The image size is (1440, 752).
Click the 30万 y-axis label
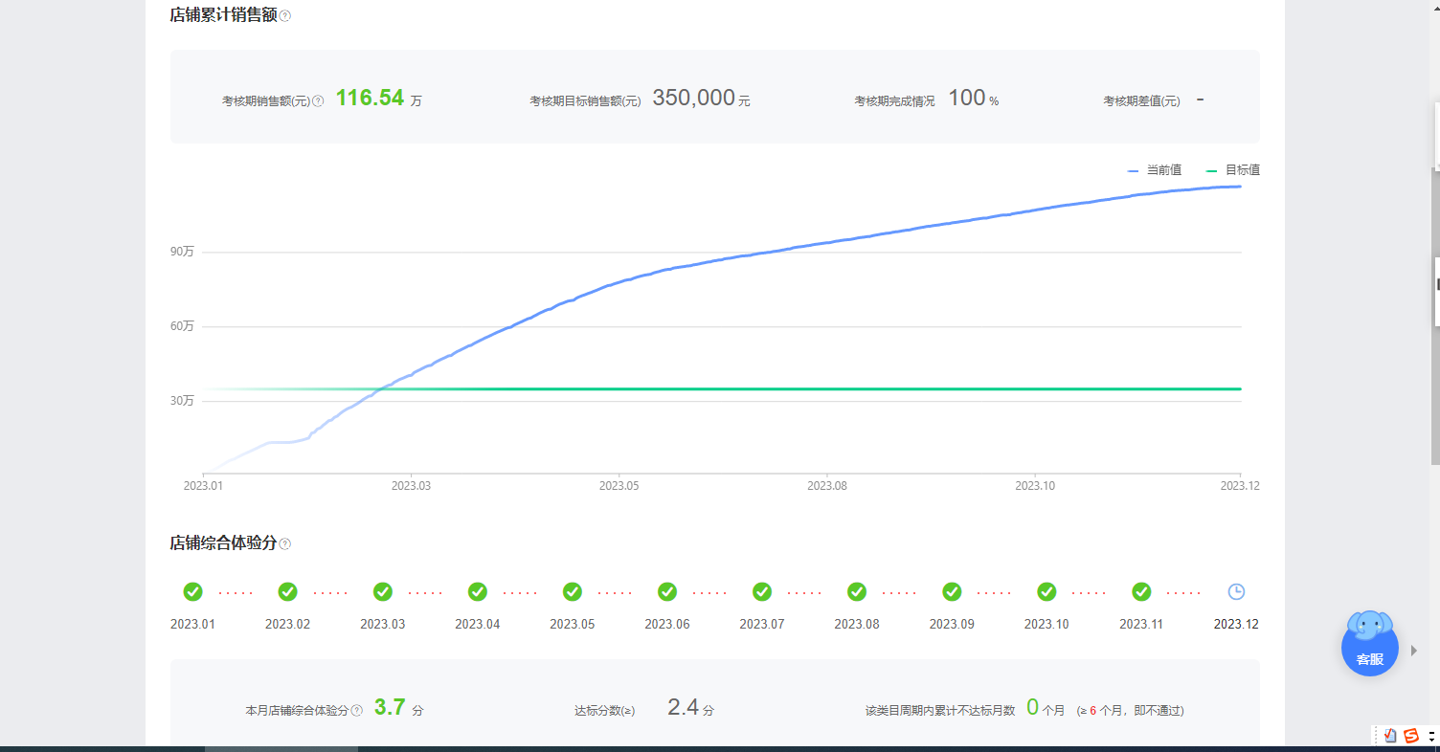pyautogui.click(x=182, y=401)
